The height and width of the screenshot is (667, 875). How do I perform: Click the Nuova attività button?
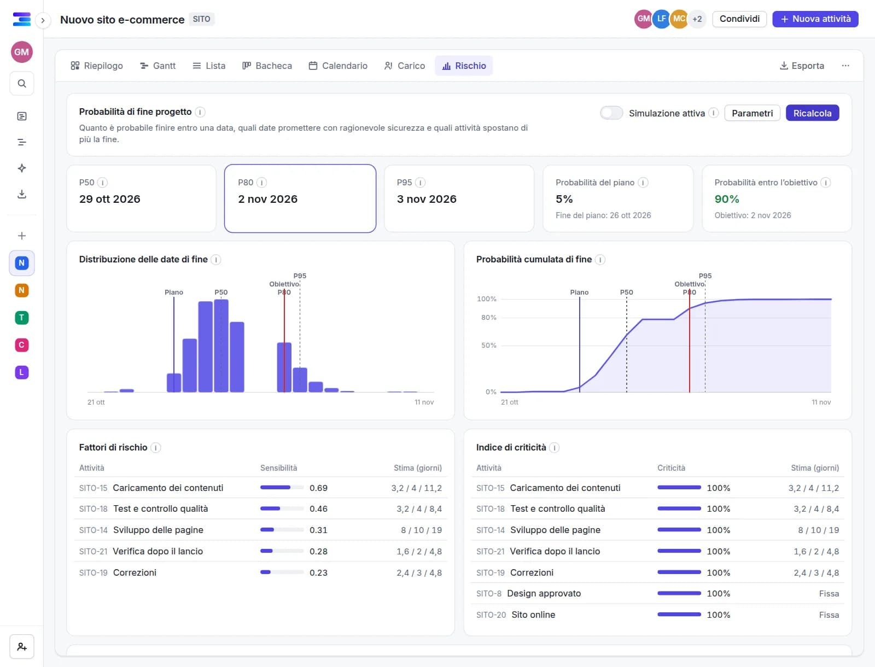click(815, 19)
